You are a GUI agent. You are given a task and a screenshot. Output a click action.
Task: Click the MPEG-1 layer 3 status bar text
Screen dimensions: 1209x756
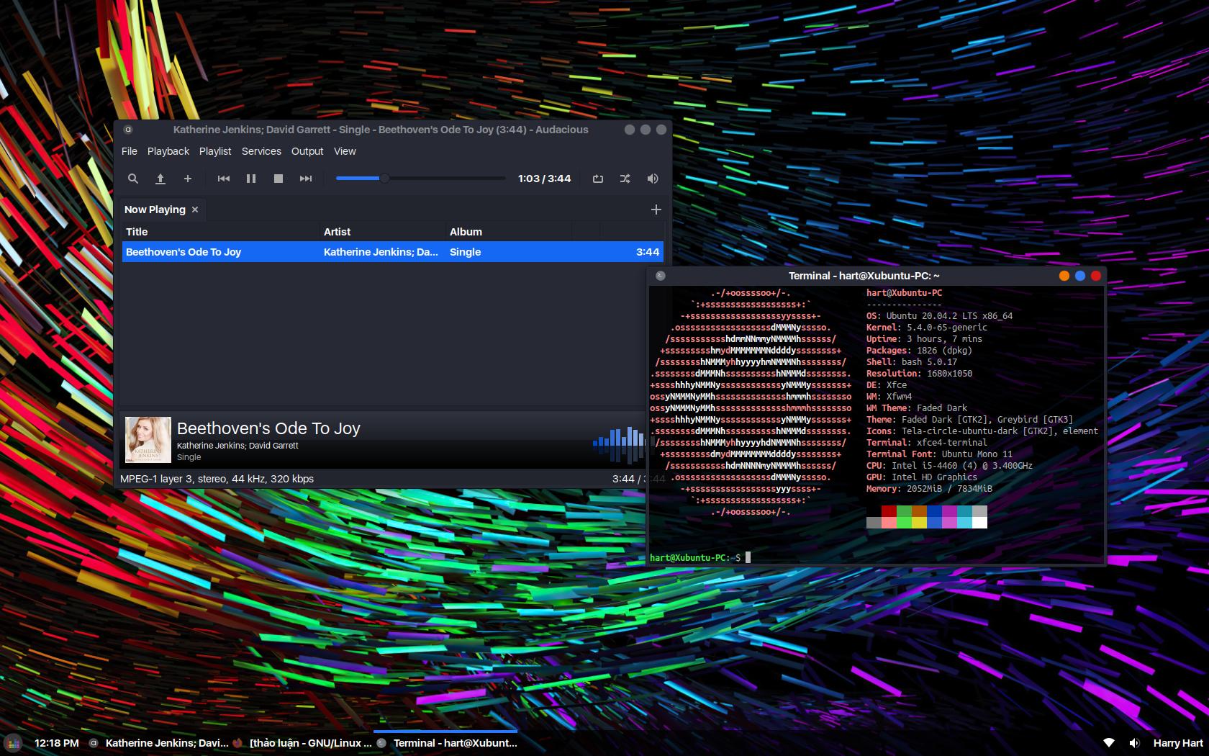(x=217, y=479)
